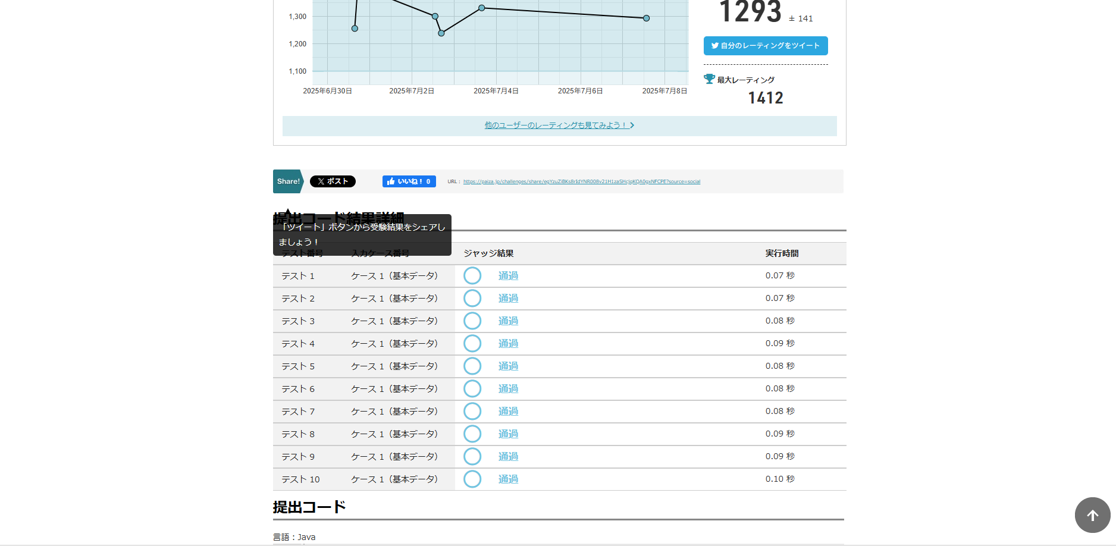The height and width of the screenshot is (546, 1116).
Task: Click the graph data point near July 4
Action: click(x=482, y=8)
